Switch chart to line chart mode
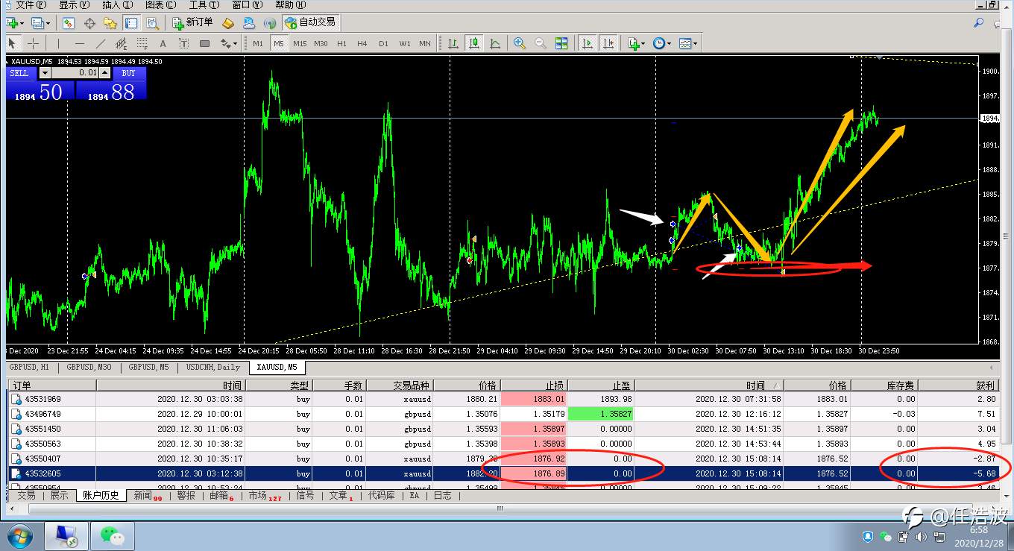Image resolution: width=1014 pixels, height=551 pixels. point(495,43)
